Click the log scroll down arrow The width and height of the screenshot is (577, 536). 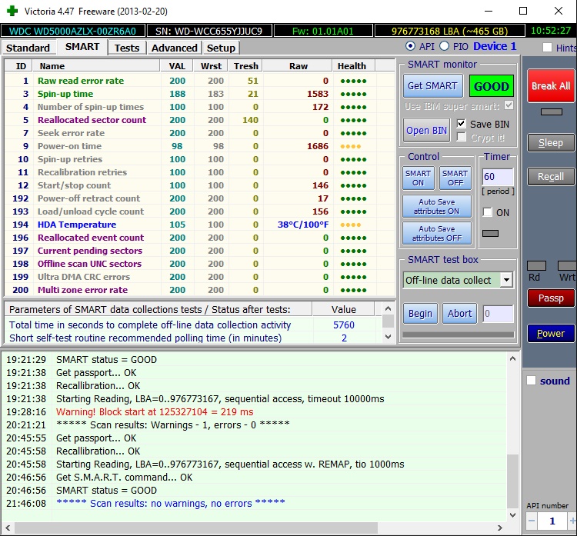tap(512, 515)
